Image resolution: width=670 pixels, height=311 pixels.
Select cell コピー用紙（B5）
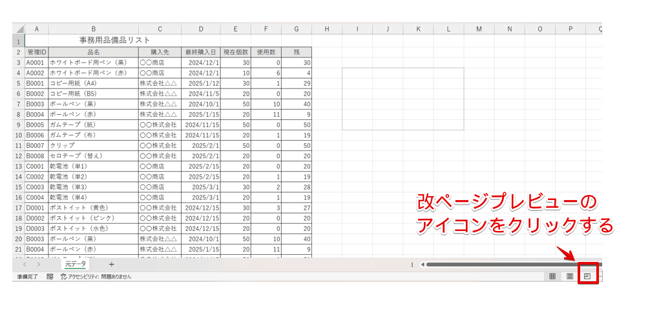(x=94, y=94)
